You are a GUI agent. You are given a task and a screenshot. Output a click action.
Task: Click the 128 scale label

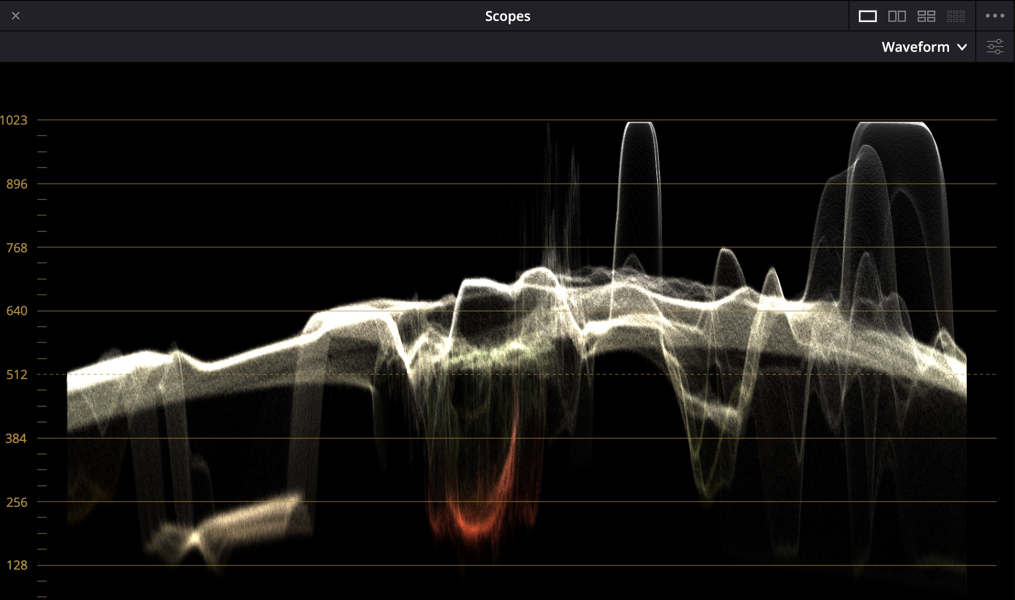click(x=16, y=565)
